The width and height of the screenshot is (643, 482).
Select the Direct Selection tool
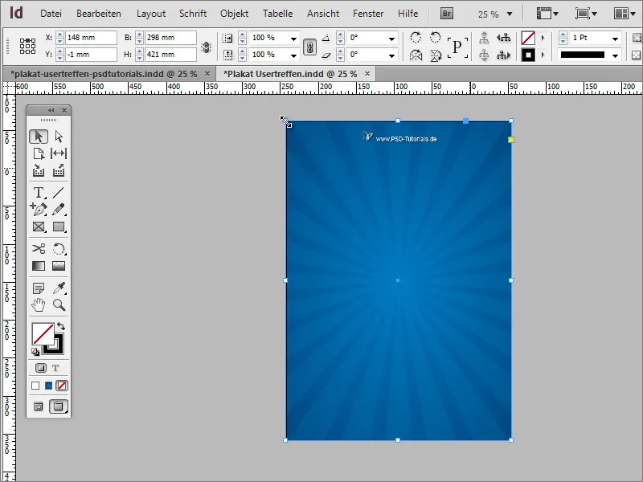59,137
